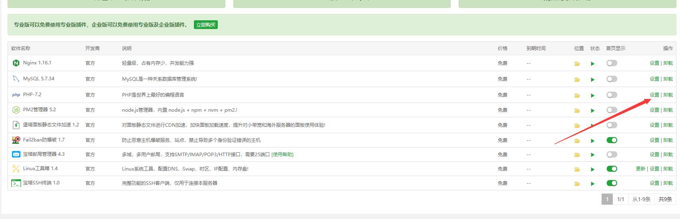Turn on homepage display for PHP-7.2

[612, 95]
